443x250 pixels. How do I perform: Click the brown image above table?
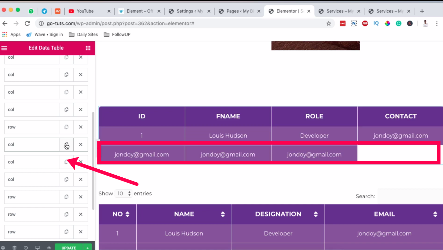tap(315, 46)
